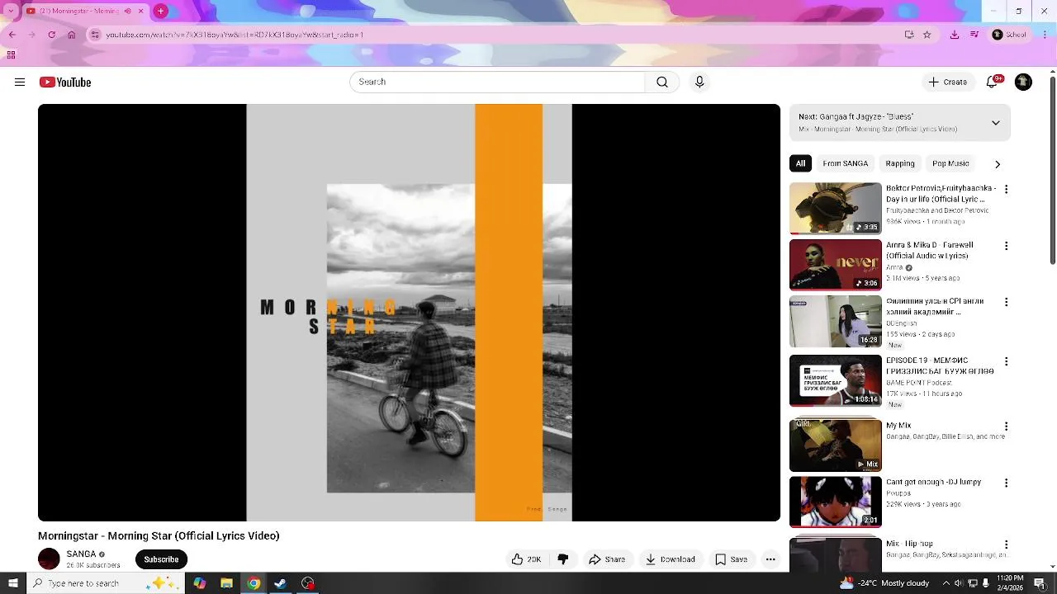Viewport: 1057px width, 594px height.
Task: Select the Rapping filter chip
Action: (x=900, y=163)
